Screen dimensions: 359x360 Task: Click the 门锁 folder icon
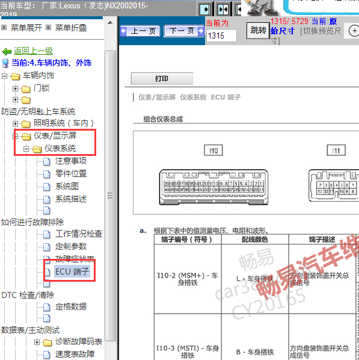coord(26,89)
